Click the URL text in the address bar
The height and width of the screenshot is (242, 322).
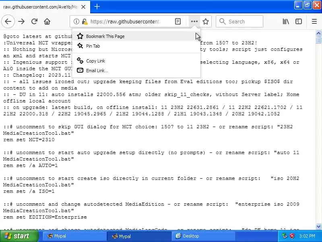point(125,21)
